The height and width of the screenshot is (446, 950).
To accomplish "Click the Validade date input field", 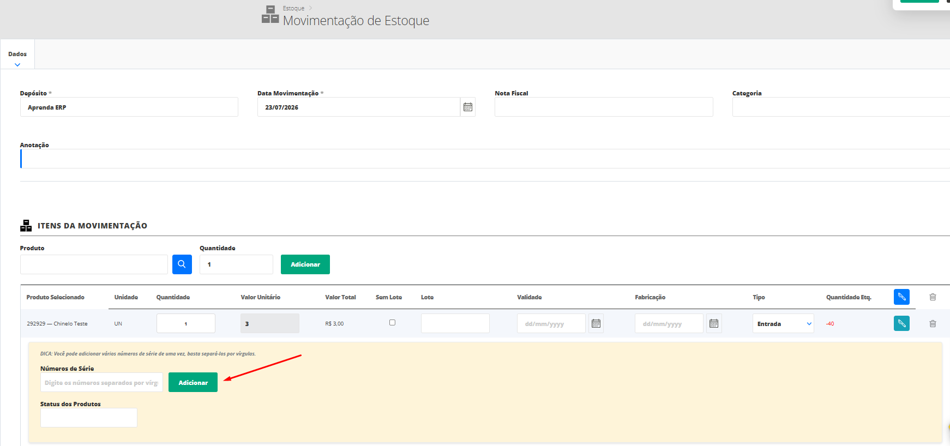I will pyautogui.click(x=551, y=323).
